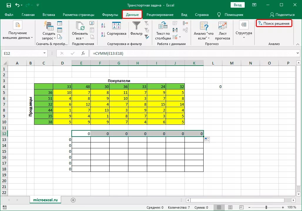
Task: Click the Вход sign-in button
Action: (238, 5)
